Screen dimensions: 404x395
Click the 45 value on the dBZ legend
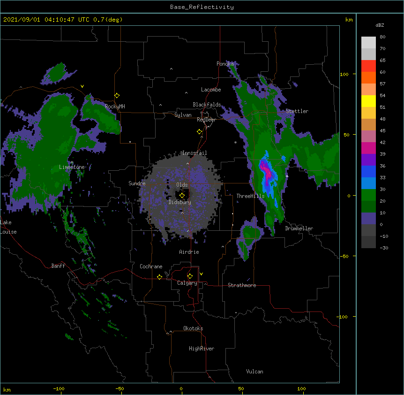tap(382, 131)
